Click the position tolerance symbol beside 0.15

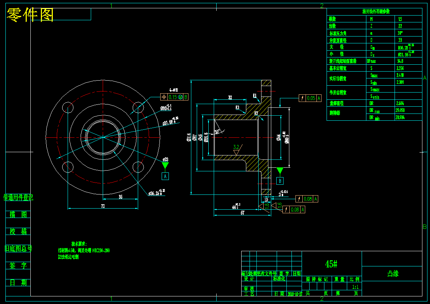(x=164, y=97)
